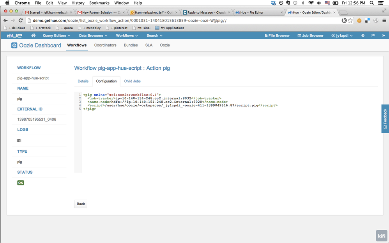Open File Browser
389x243 pixels.
coord(277,35)
